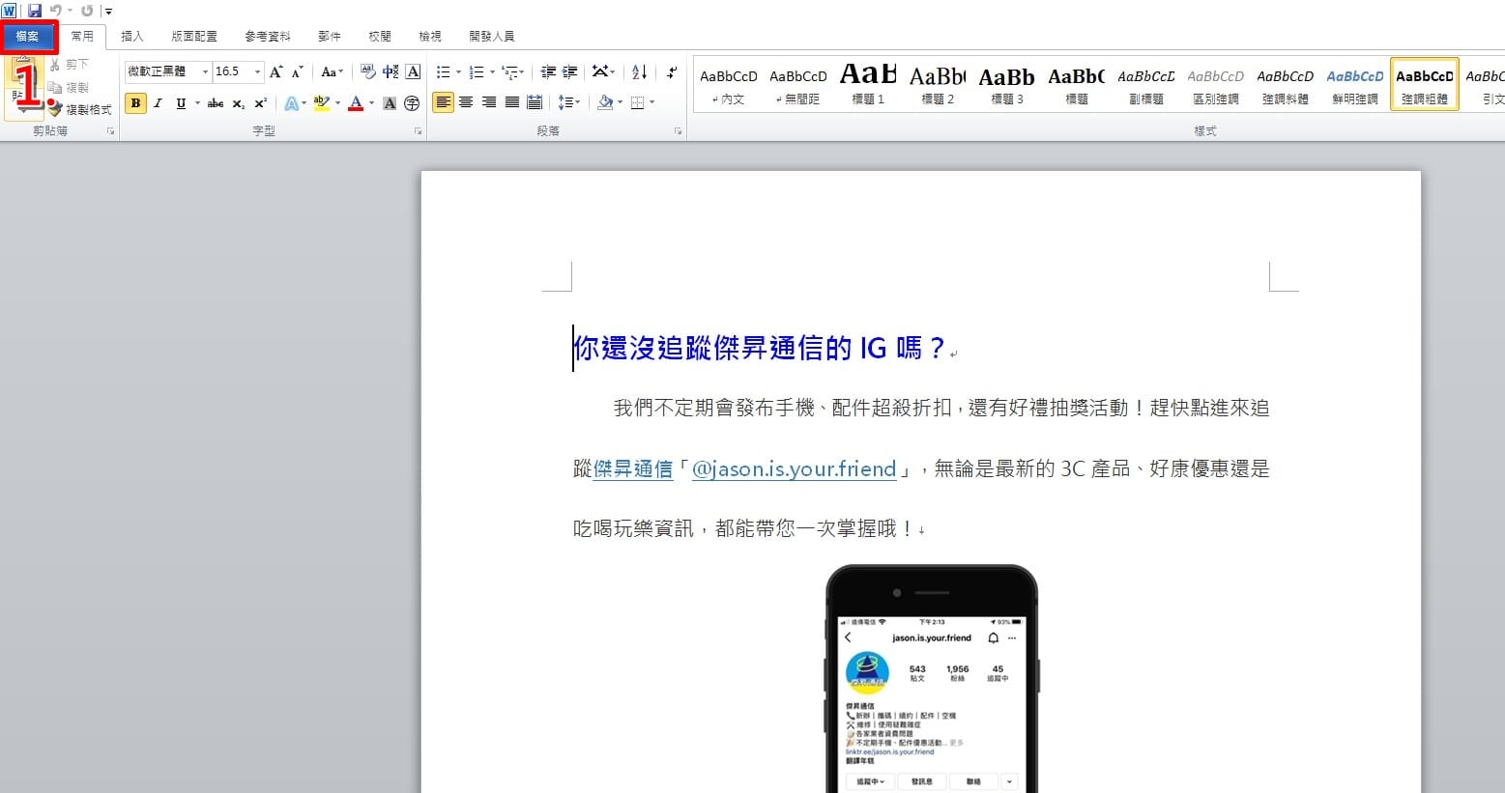Click the Sort A-Z icon
The width and height of the screenshot is (1505, 793).
click(639, 71)
